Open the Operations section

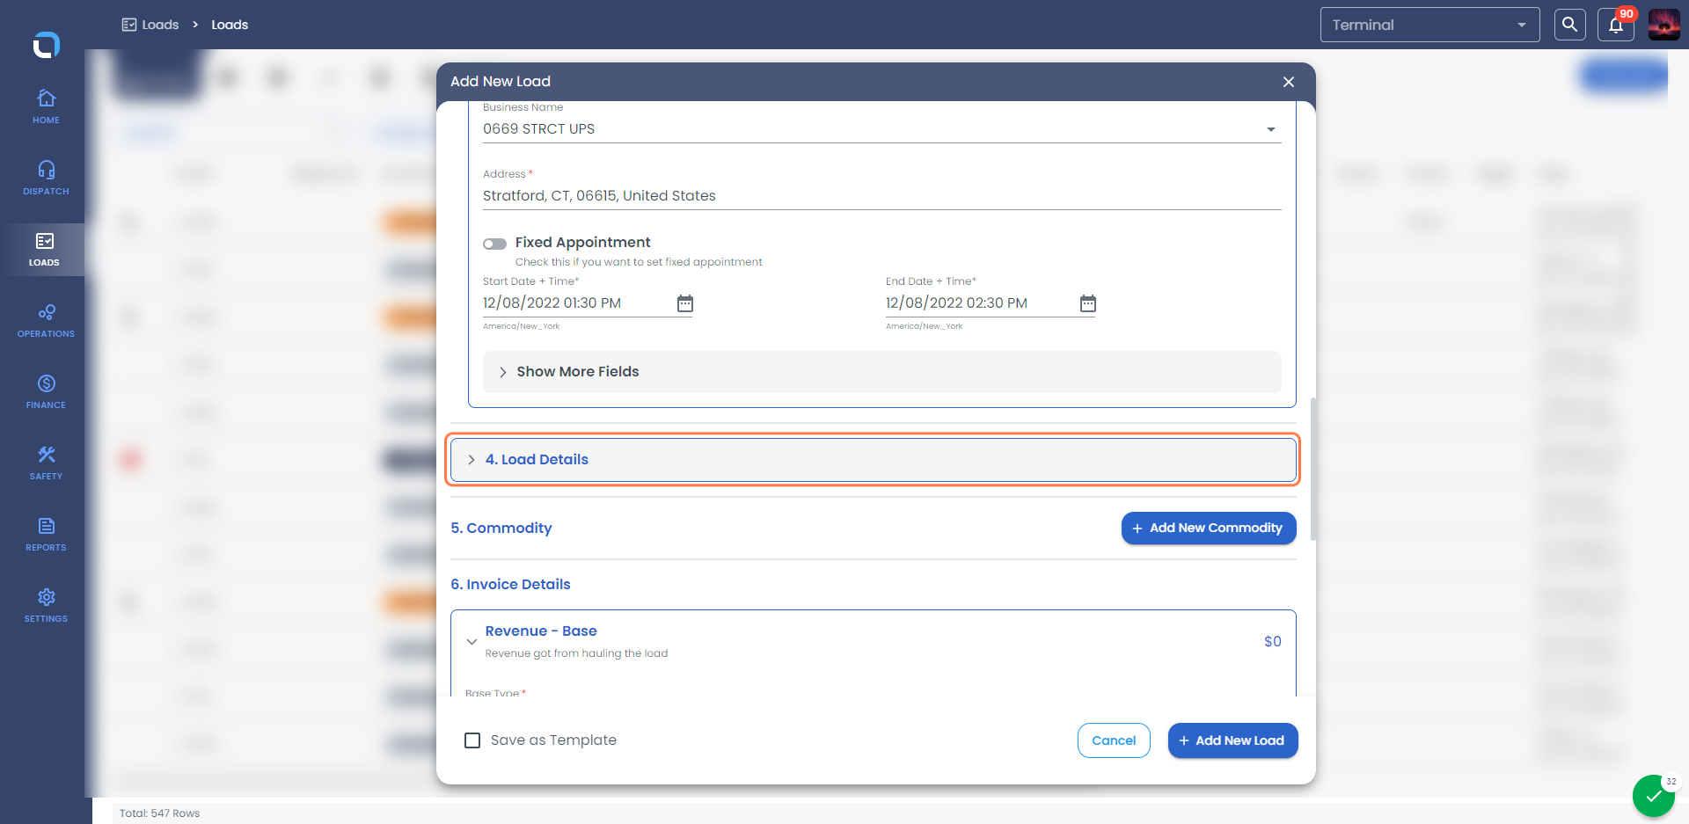tap(46, 320)
